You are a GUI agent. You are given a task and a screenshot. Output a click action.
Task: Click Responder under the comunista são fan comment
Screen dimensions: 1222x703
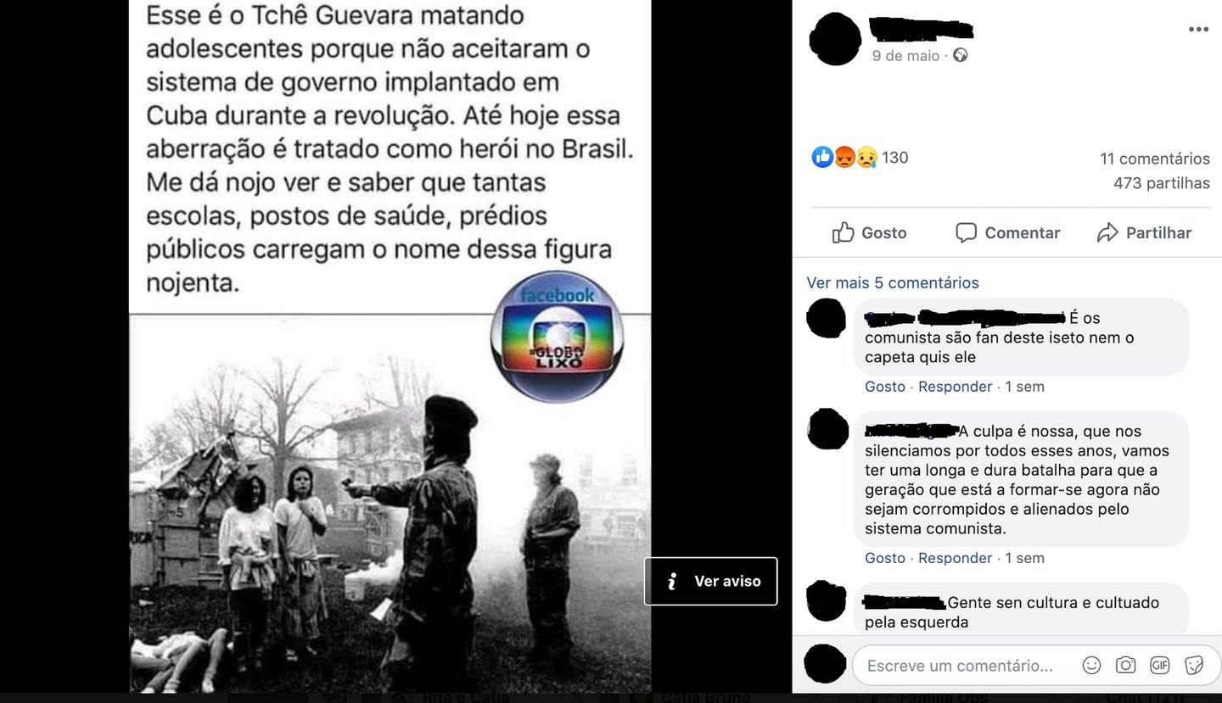point(955,387)
